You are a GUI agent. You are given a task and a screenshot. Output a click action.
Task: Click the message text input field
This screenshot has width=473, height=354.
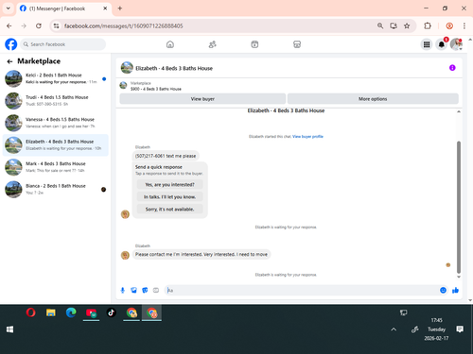pos(301,290)
